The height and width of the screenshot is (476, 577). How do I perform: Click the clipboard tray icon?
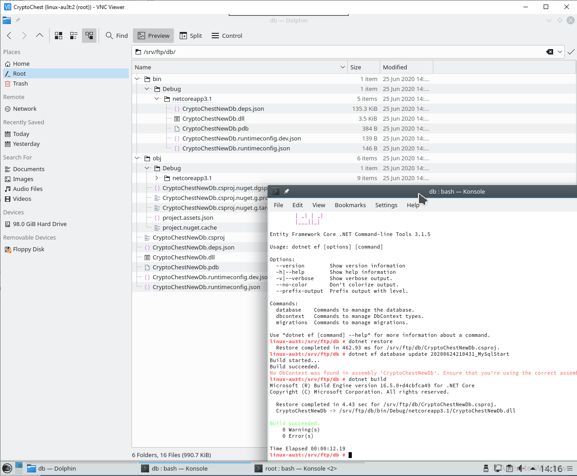(x=509, y=468)
